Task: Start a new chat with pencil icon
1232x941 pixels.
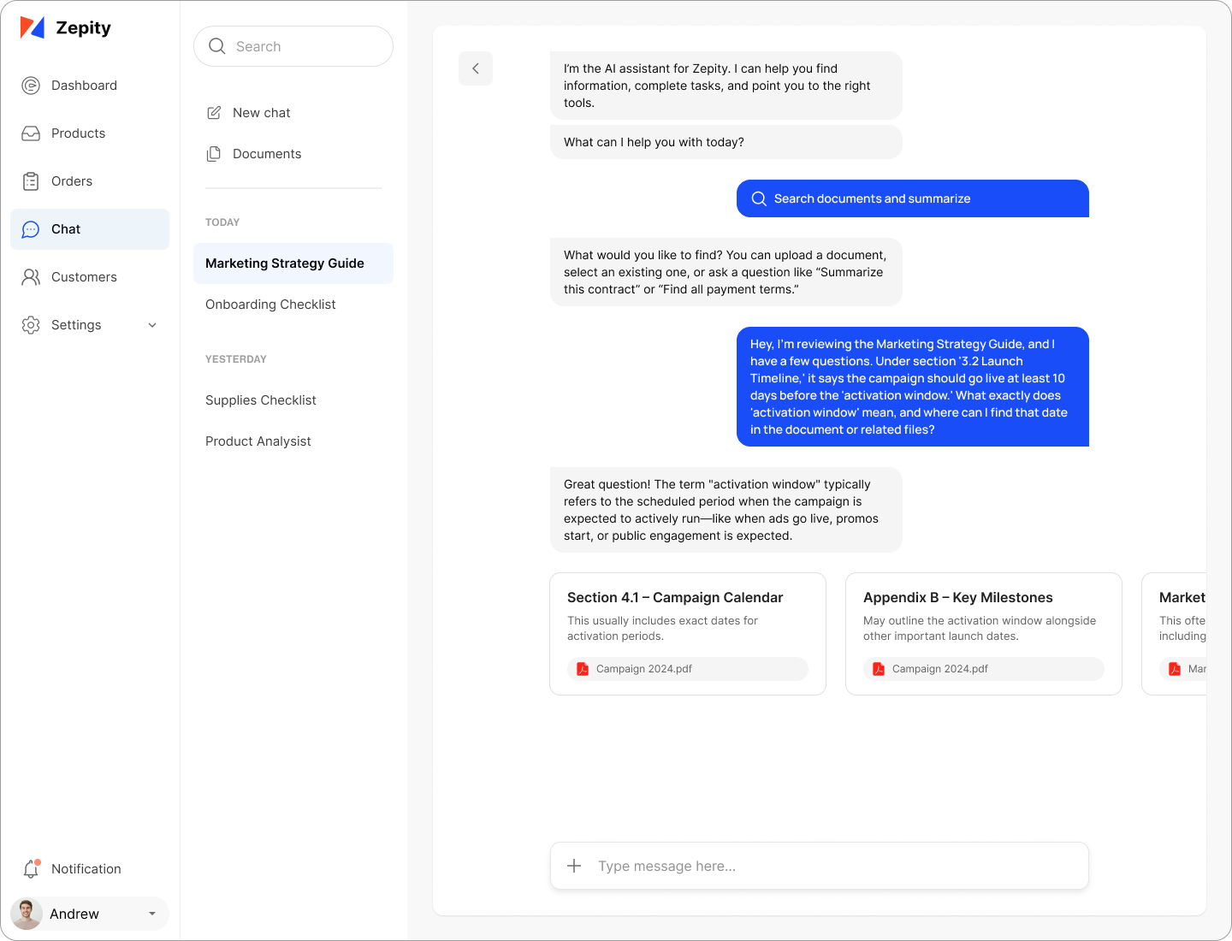Action: 214,113
